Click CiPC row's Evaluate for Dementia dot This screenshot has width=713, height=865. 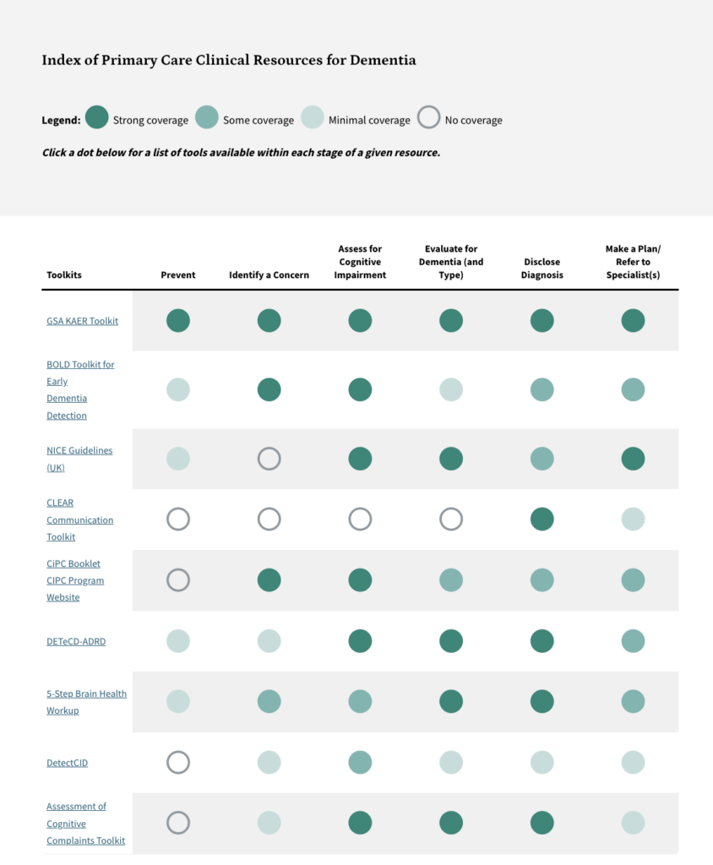tap(451, 580)
